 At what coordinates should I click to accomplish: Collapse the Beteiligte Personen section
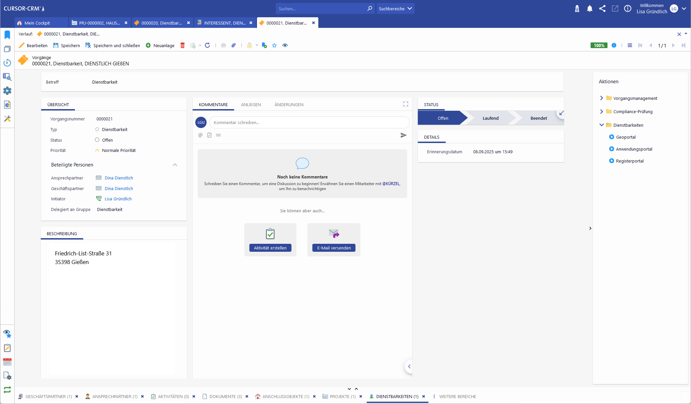pyautogui.click(x=175, y=165)
